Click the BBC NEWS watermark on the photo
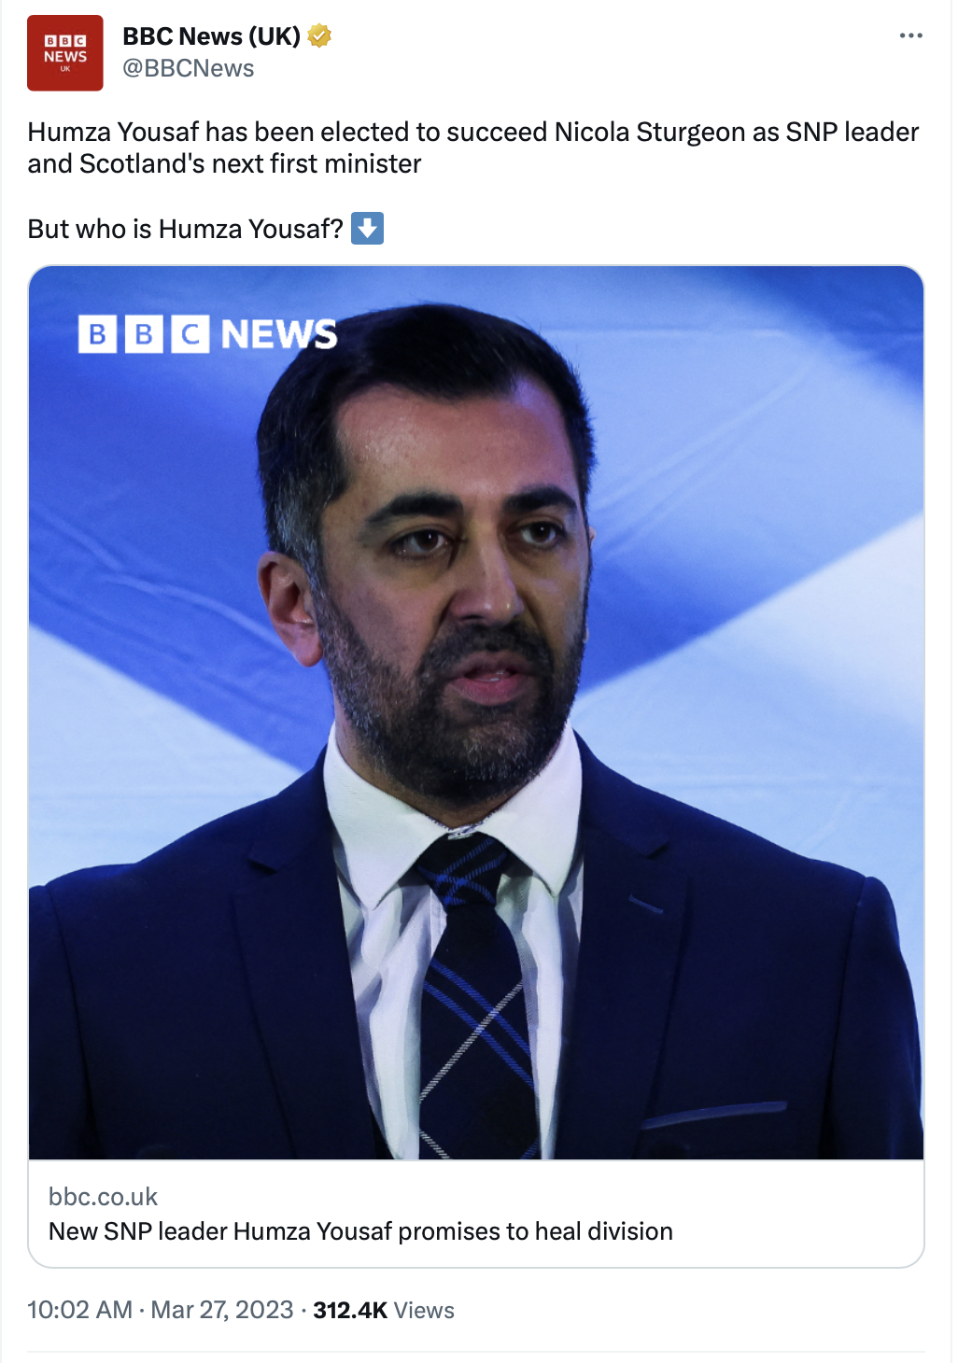958x1363 pixels. point(208,334)
